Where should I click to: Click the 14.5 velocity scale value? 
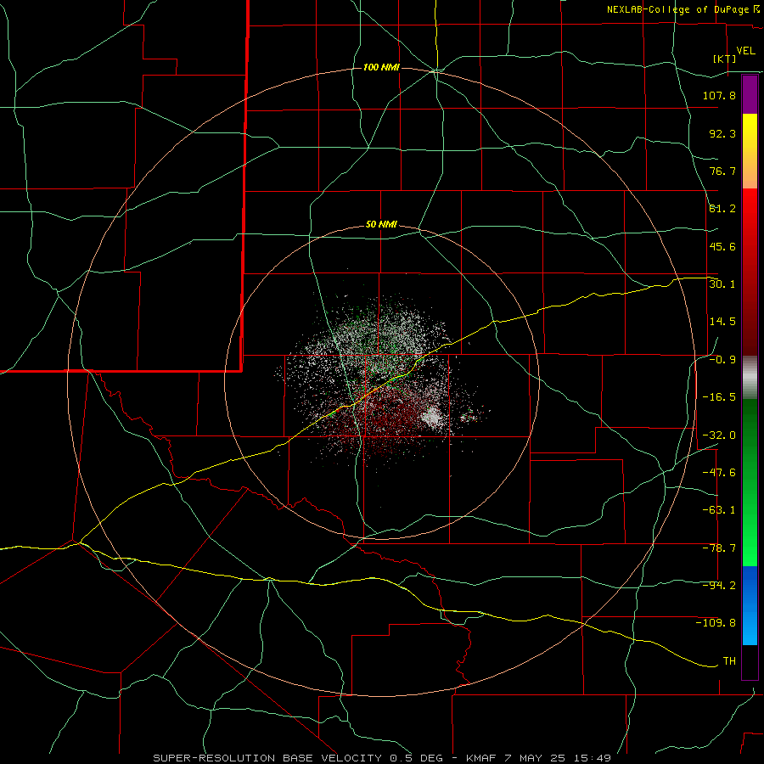pyautogui.click(x=722, y=322)
